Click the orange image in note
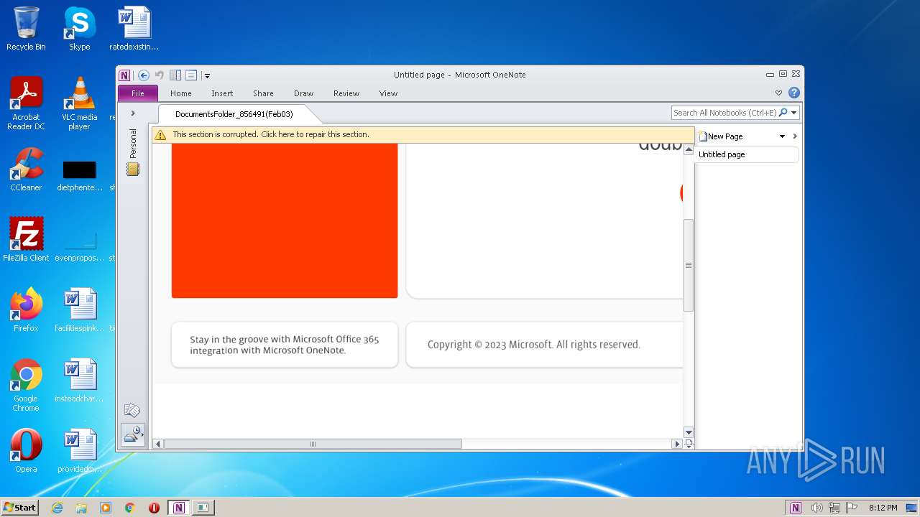Screen dimensions: 920x517 (x=285, y=220)
